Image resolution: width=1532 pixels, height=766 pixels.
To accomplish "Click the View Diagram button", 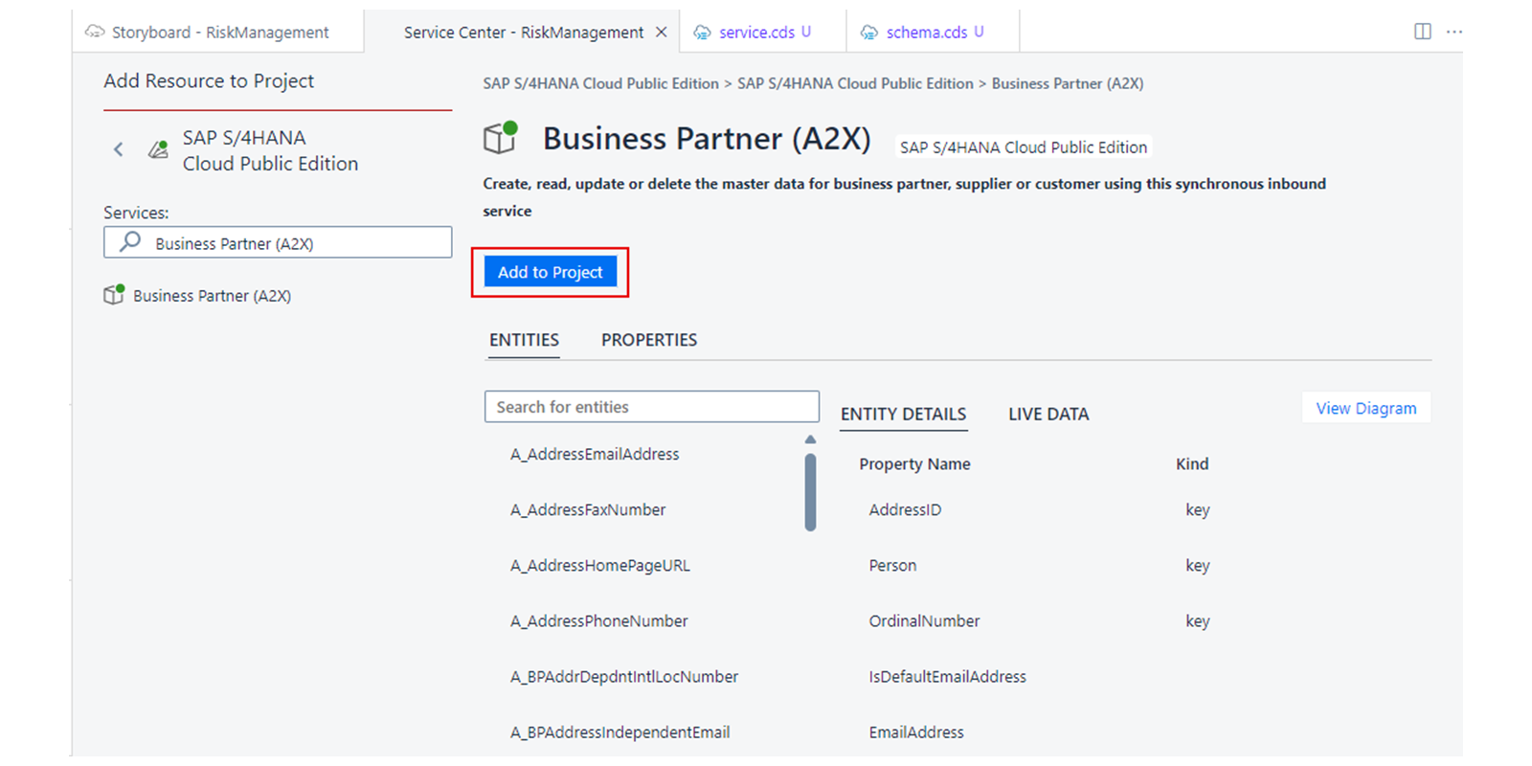I will tap(1366, 408).
